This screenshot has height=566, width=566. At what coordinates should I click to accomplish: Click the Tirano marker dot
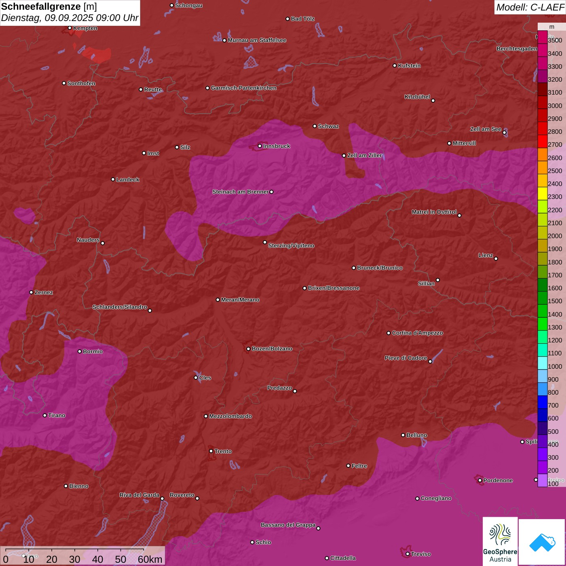click(45, 415)
